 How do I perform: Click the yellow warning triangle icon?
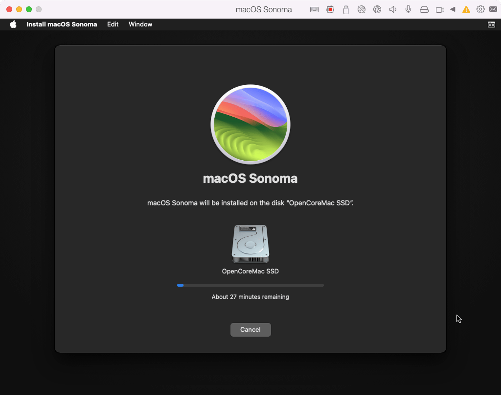tap(466, 10)
